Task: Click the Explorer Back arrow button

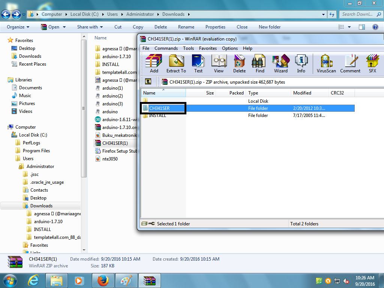Action: pos(6,15)
